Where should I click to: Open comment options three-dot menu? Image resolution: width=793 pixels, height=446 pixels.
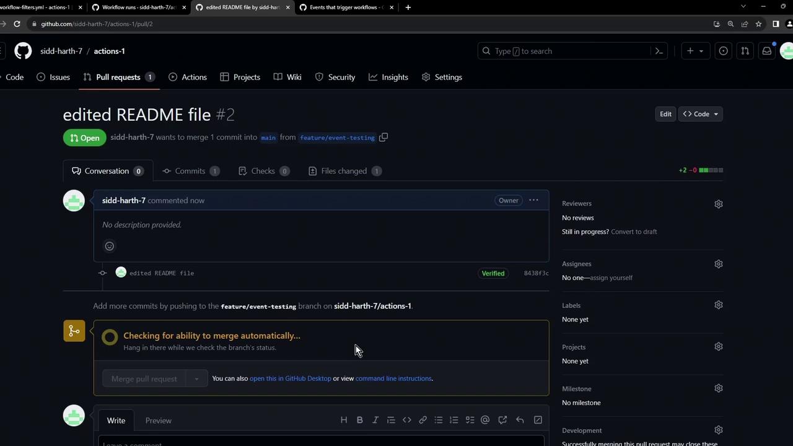tap(533, 200)
